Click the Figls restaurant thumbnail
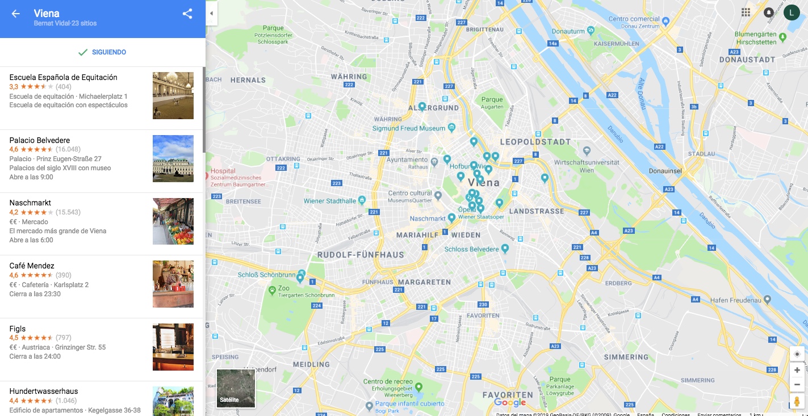The image size is (808, 416). (173, 347)
